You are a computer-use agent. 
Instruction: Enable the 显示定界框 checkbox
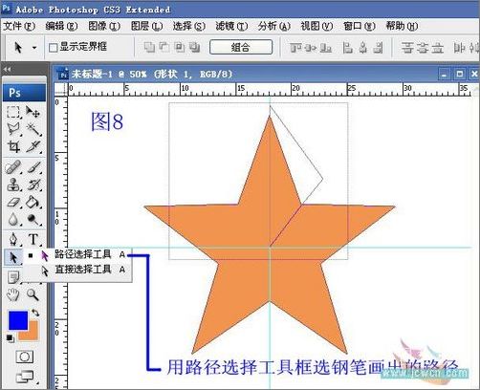(53, 48)
